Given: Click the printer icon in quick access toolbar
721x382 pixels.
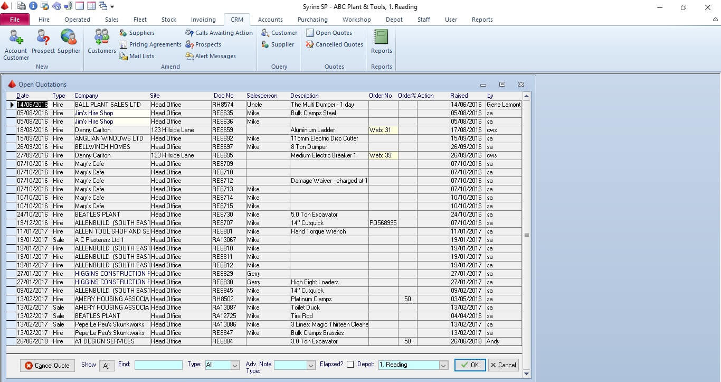Looking at the screenshot, I should point(22,6).
